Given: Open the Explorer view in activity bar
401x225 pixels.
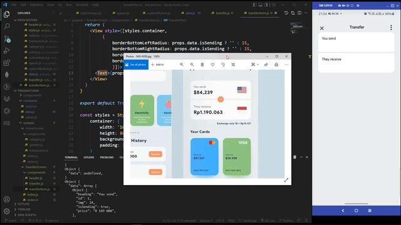Looking at the screenshot, I should point(7,14).
